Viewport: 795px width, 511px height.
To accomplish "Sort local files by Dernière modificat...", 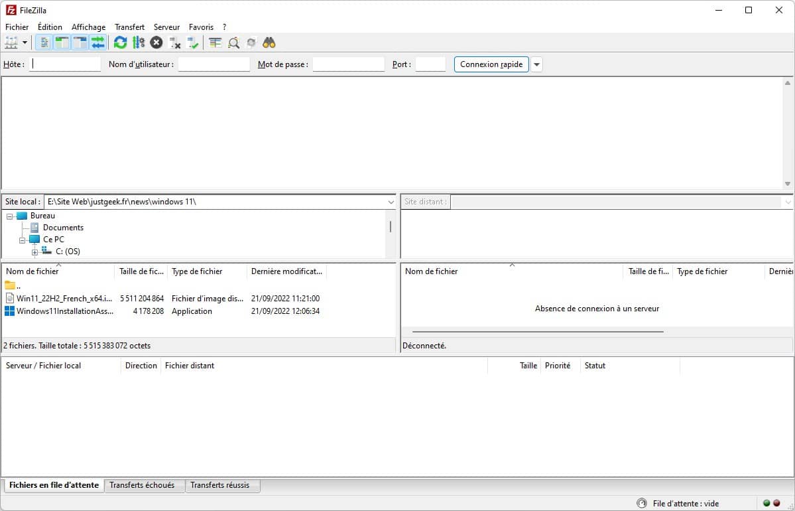I will point(286,271).
